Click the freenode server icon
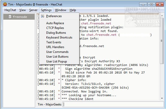 (x=10, y=17)
